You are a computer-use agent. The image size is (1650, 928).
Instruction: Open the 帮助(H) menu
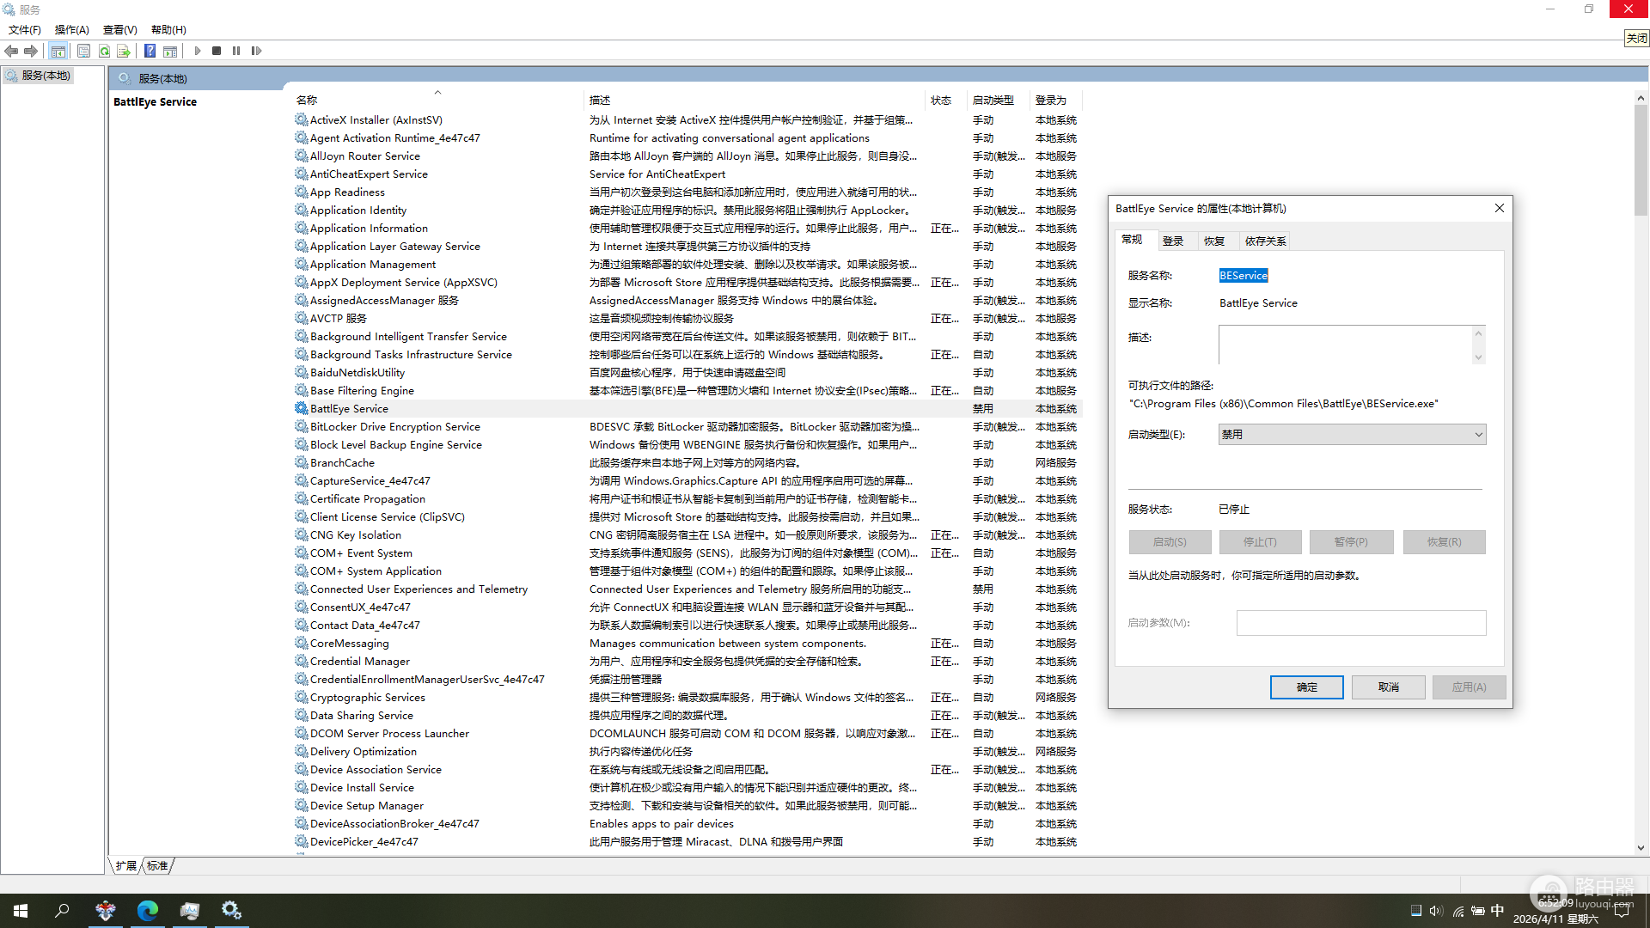coord(168,29)
